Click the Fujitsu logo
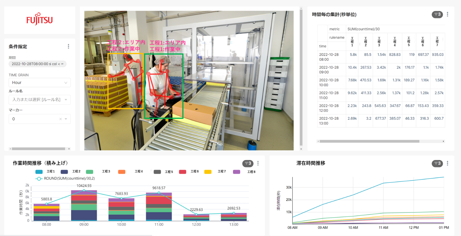This screenshot has width=461, height=236. pos(39,20)
